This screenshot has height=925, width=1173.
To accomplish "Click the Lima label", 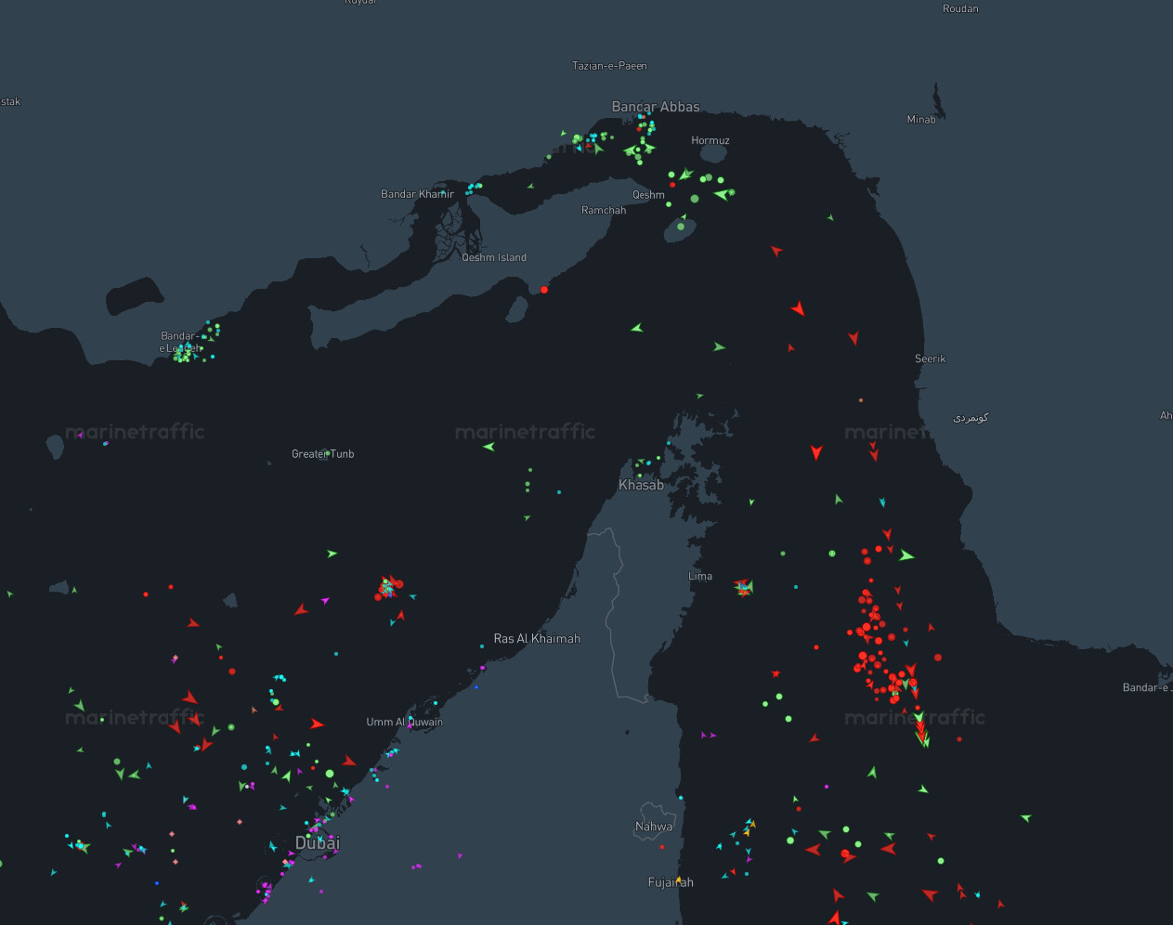I will click(700, 576).
